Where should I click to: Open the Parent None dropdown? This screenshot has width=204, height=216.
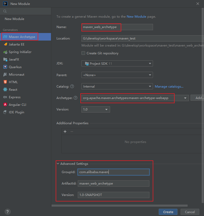click(117, 75)
